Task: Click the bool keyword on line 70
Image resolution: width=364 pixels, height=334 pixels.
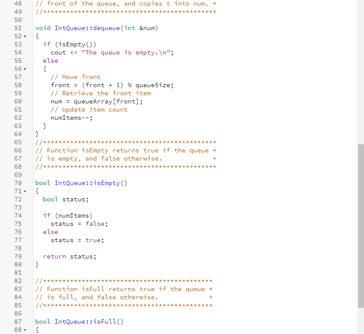Action: click(x=42, y=183)
